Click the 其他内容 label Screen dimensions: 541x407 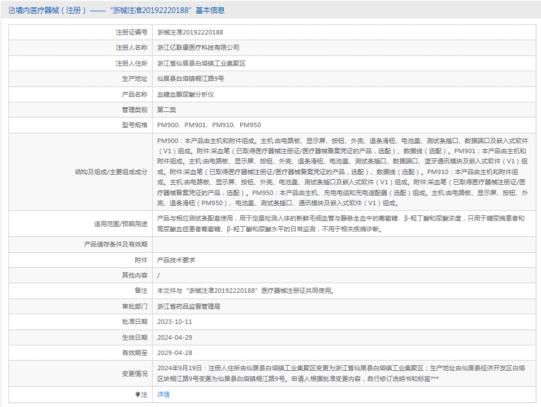tap(135, 275)
